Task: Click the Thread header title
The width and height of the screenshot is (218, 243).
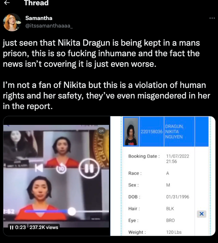Action: [x=36, y=3]
